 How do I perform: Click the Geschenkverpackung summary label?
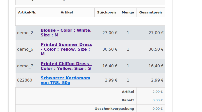click(x=114, y=109)
